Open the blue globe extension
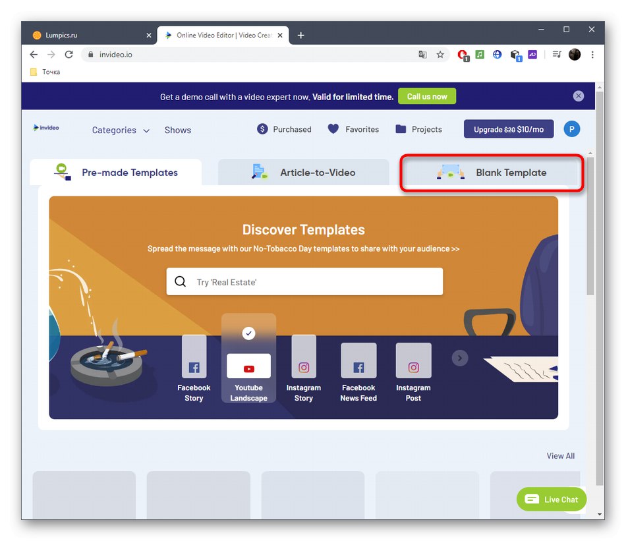The width and height of the screenshot is (626, 541). [x=497, y=54]
